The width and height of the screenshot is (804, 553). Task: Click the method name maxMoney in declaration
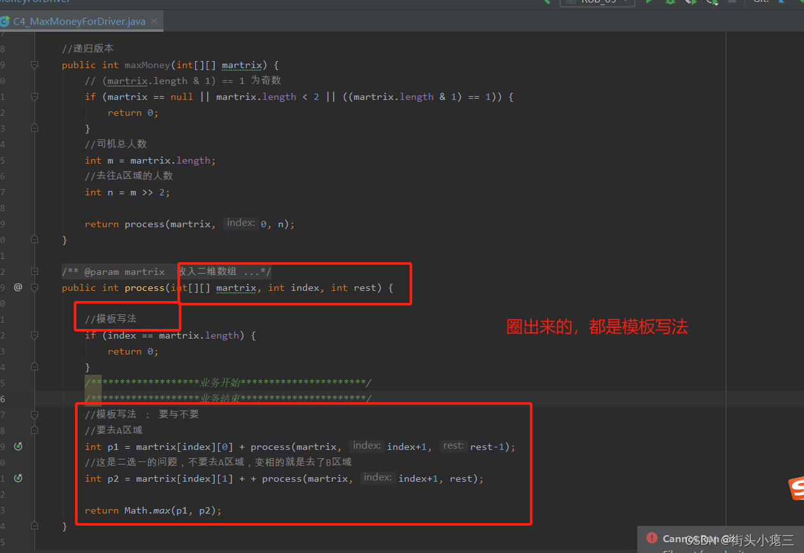pyautogui.click(x=147, y=65)
